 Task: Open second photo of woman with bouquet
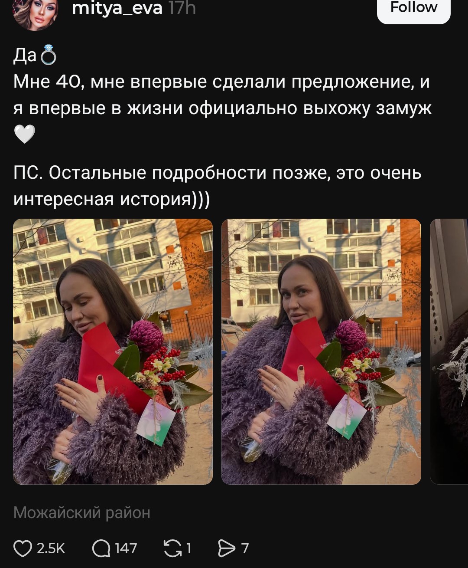(321, 351)
